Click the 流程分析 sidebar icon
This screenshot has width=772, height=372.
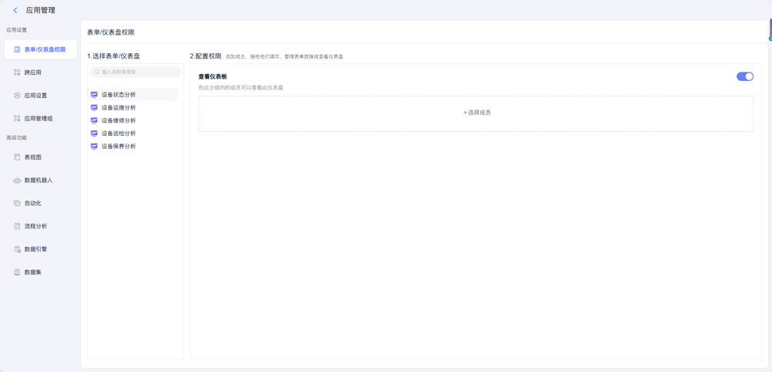coord(17,226)
